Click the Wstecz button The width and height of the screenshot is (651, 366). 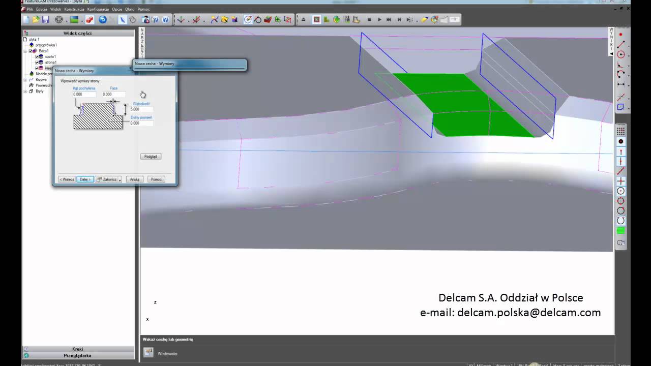point(67,179)
